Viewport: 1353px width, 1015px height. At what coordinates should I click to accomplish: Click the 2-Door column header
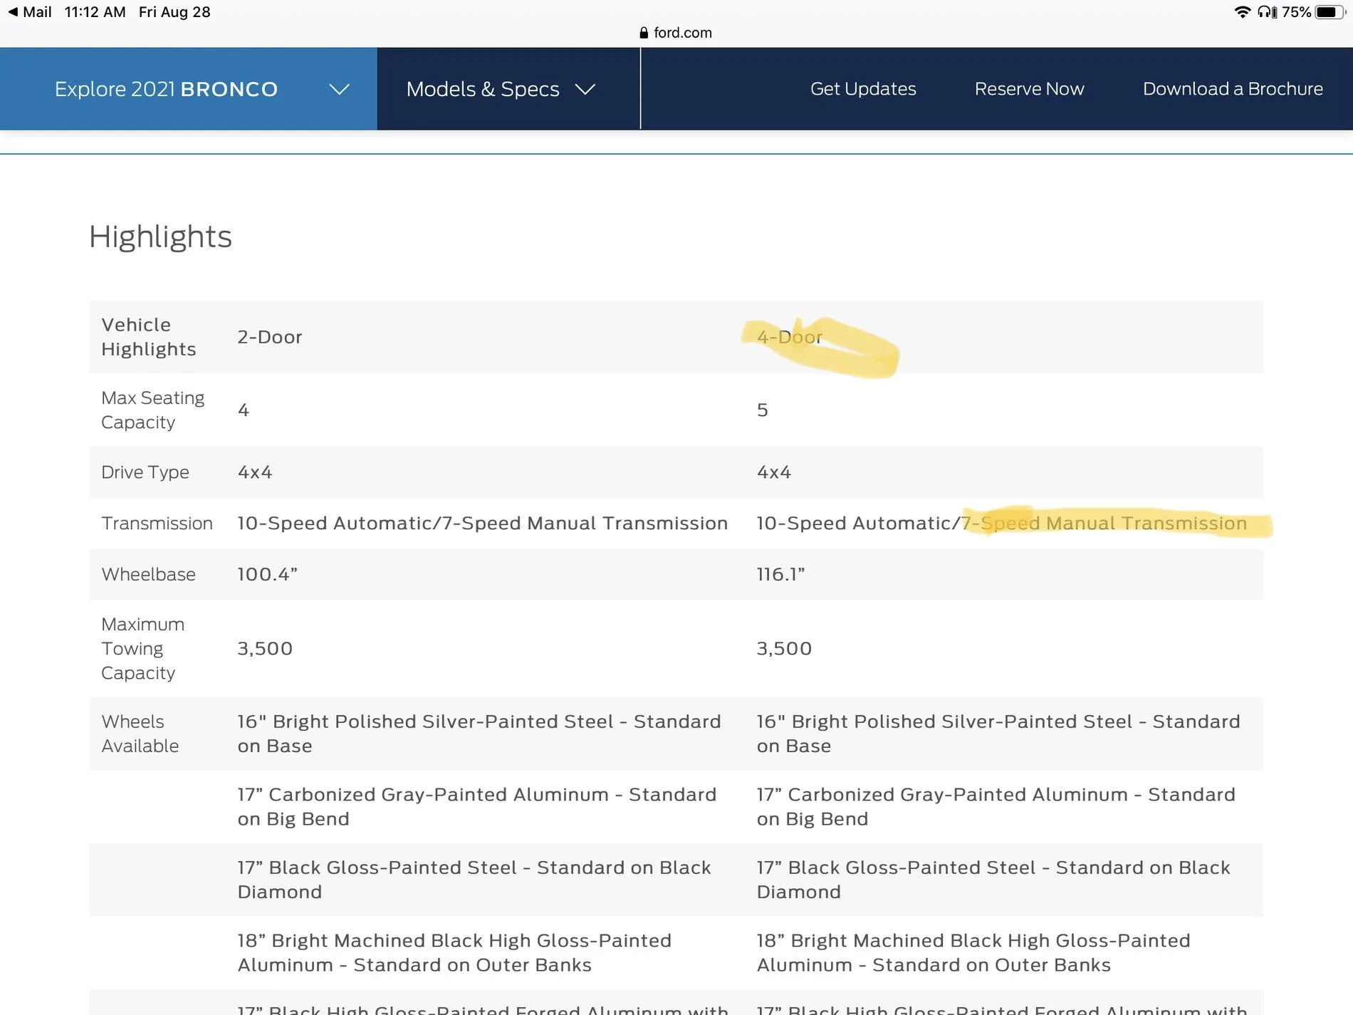point(270,337)
